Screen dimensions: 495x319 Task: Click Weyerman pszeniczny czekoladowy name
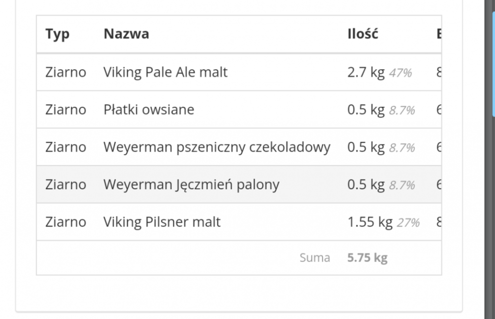[216, 147]
